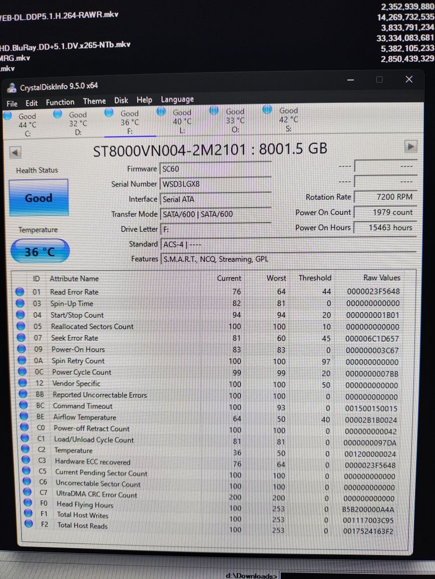Click status circle for Seek Error Rate

pyautogui.click(x=21, y=338)
